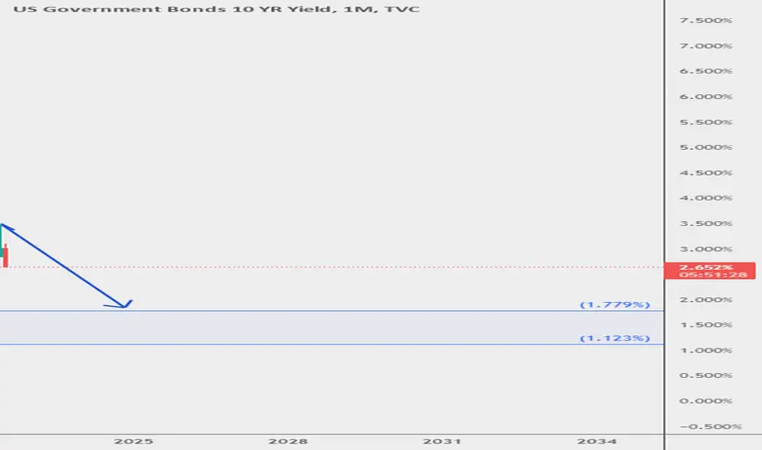Click the 3.500% price axis label
The height and width of the screenshot is (450, 762).
706,223
